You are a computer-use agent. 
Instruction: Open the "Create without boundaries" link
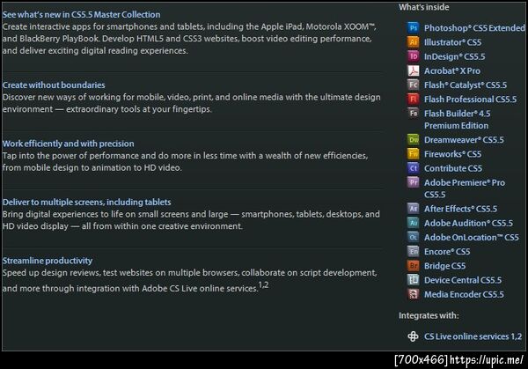[x=54, y=85]
